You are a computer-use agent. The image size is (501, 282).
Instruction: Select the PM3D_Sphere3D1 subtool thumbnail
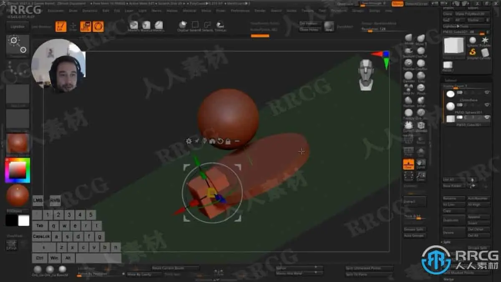click(450, 106)
